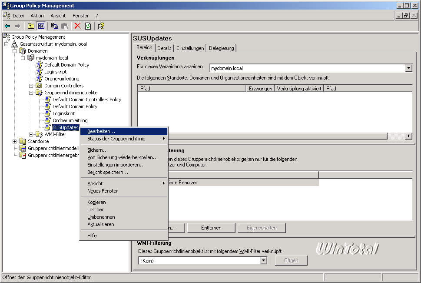This screenshot has width=421, height=283.
Task: Open the WMI filter <Kein> dropdown
Action: coord(264,260)
